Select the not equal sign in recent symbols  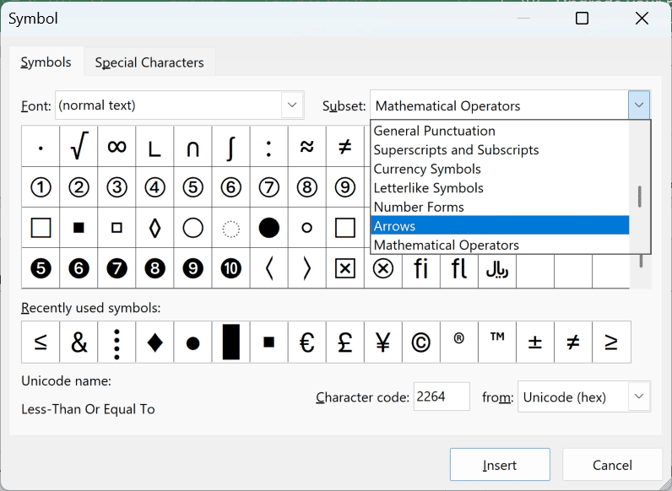(573, 342)
